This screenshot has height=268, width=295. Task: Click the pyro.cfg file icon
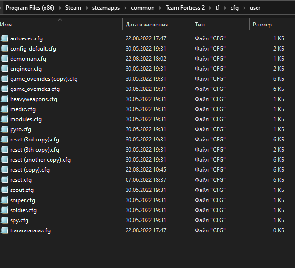tap(4, 129)
